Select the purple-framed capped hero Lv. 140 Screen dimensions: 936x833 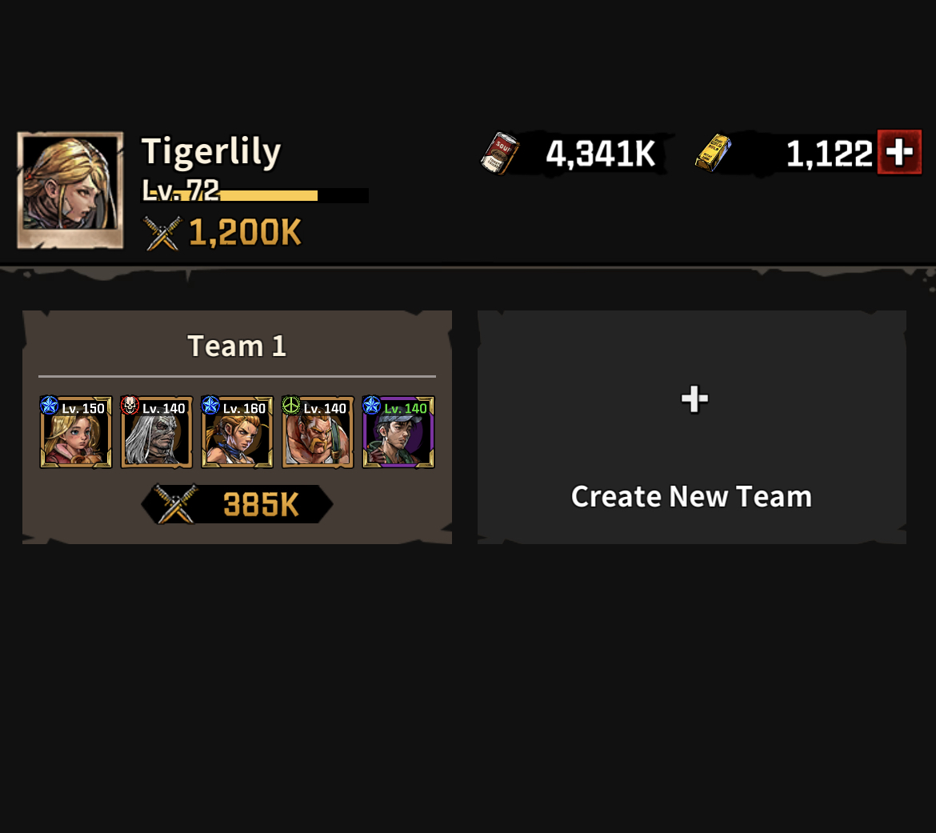coord(398,432)
